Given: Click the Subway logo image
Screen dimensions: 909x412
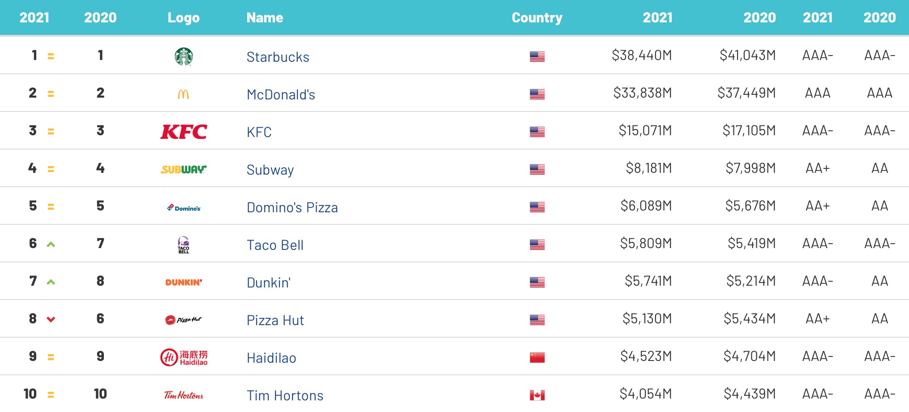Looking at the screenshot, I should (x=184, y=169).
